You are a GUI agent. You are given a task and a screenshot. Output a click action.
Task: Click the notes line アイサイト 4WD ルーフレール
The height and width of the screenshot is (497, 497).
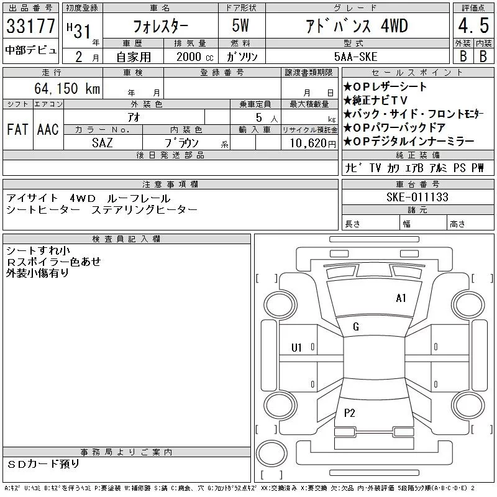(x=88, y=198)
